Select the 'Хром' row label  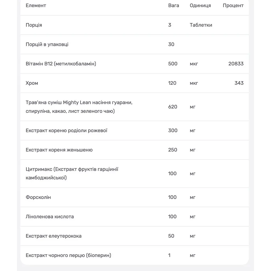32,83
